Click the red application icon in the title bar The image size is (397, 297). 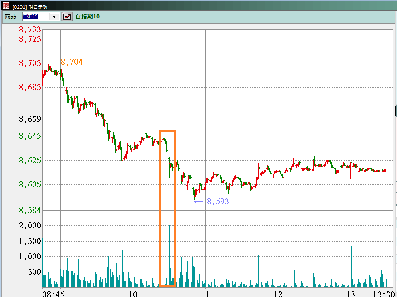point(6,6)
